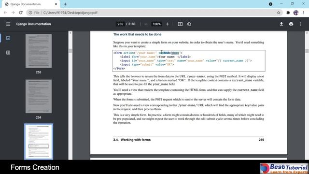Click the '</form>' closing tag line
The width and height of the screenshot is (309, 174).
119,69
